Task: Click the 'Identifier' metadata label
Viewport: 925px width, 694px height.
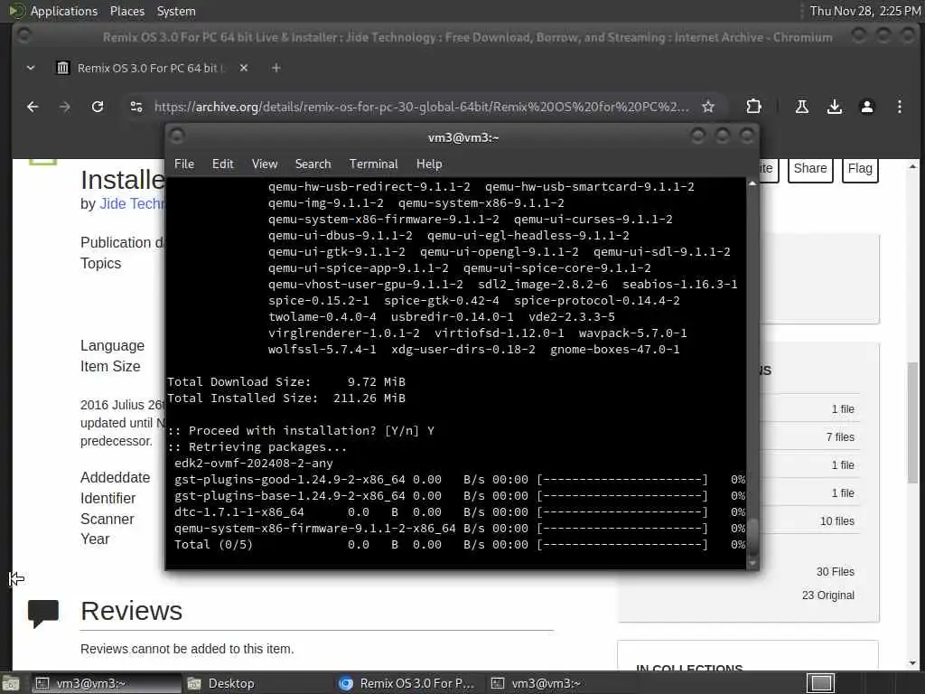Action: (x=108, y=499)
